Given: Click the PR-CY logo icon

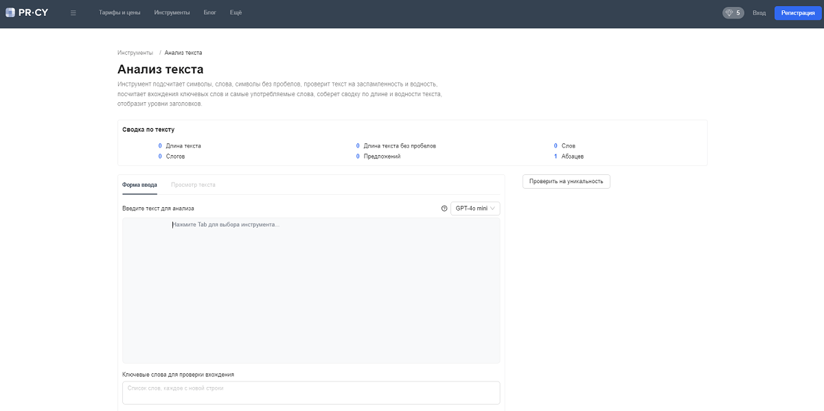Looking at the screenshot, I should (x=10, y=12).
